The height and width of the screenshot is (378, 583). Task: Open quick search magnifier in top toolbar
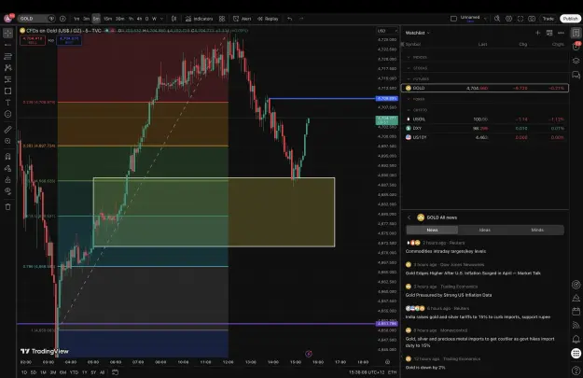click(497, 19)
